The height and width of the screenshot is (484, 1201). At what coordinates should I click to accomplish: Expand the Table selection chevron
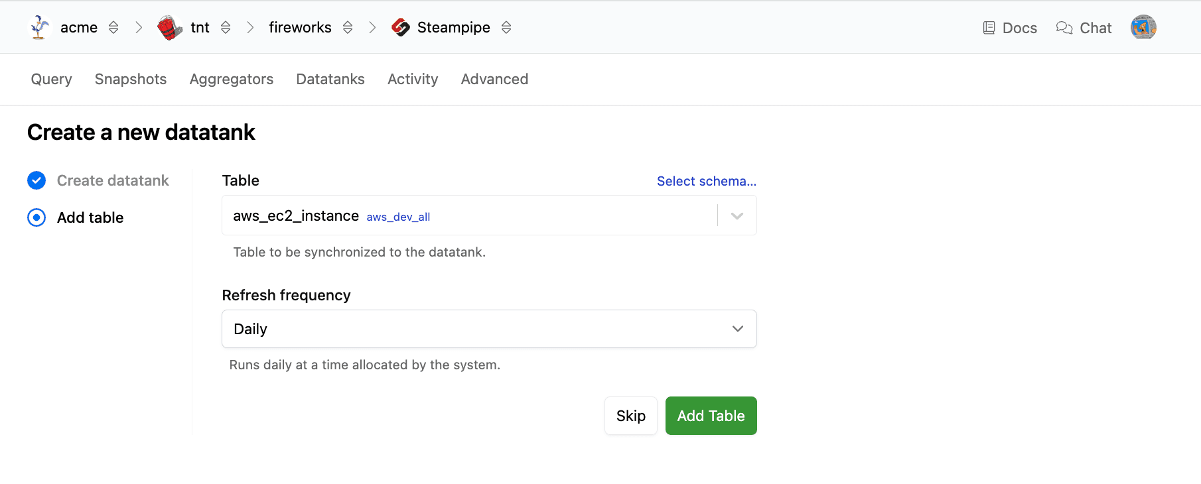point(737,215)
